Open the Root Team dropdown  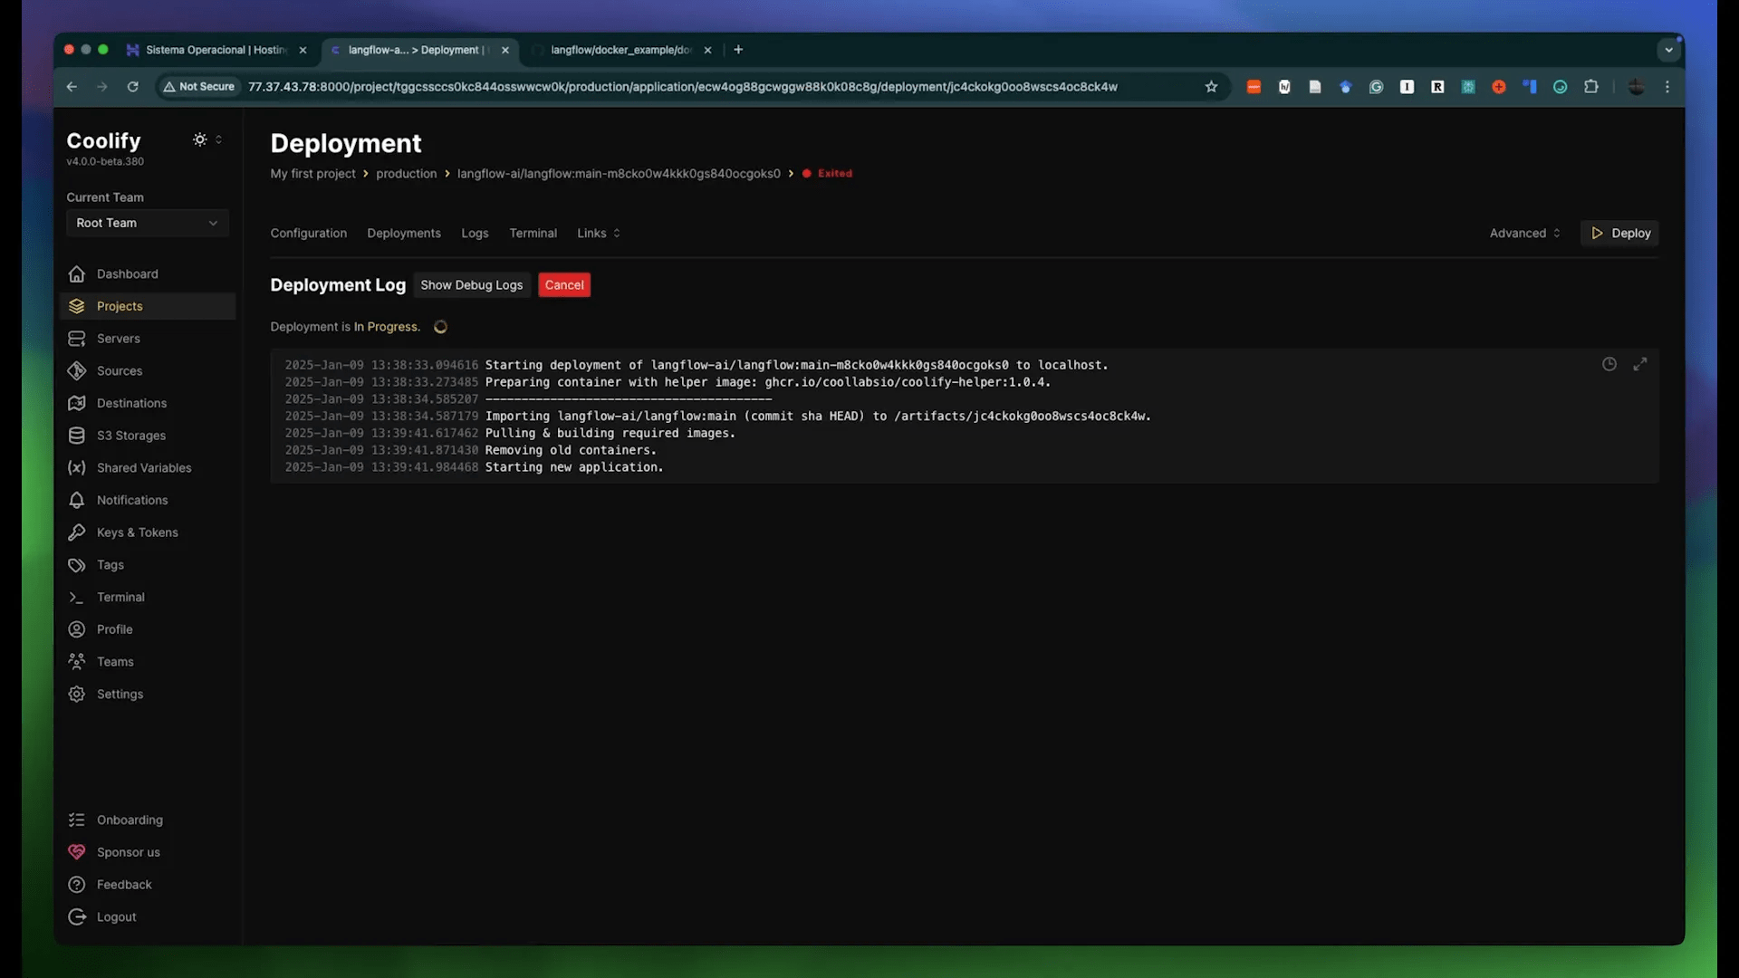click(147, 223)
